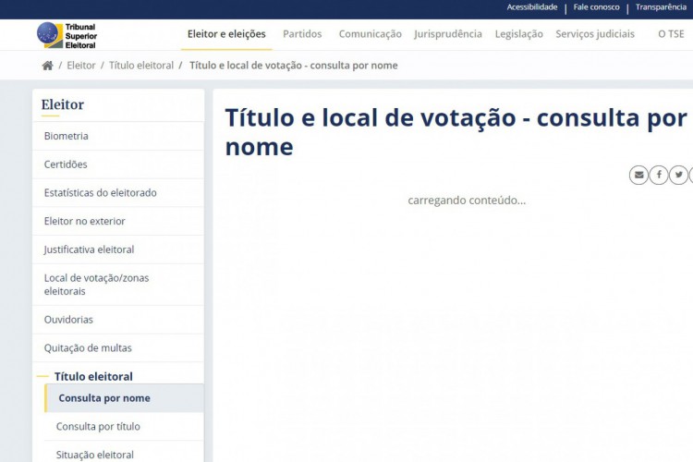Click the Título eleitoral breadcrumb link
The width and height of the screenshot is (693, 462).
pyautogui.click(x=141, y=66)
